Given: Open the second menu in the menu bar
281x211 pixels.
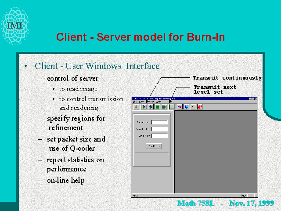Looking at the screenshot, I should click(141, 102).
